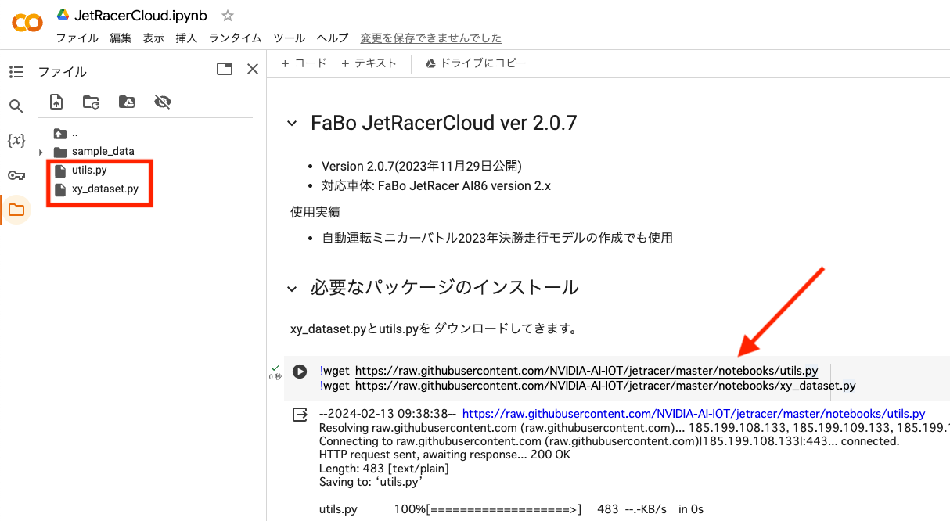Open the utils.py link in output
Viewport: 950px width, 521px height.
pyautogui.click(x=694, y=414)
